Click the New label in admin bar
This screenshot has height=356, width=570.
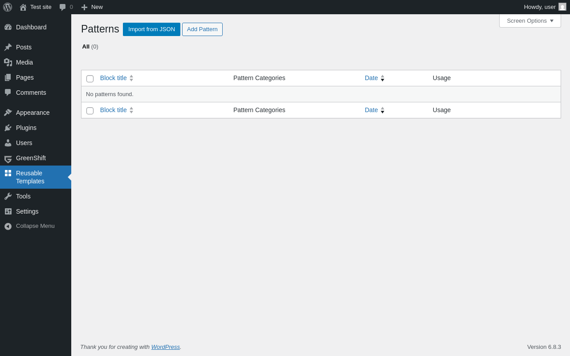pos(97,7)
